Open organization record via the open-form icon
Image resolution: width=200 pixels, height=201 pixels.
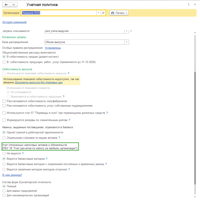pos(103,13)
